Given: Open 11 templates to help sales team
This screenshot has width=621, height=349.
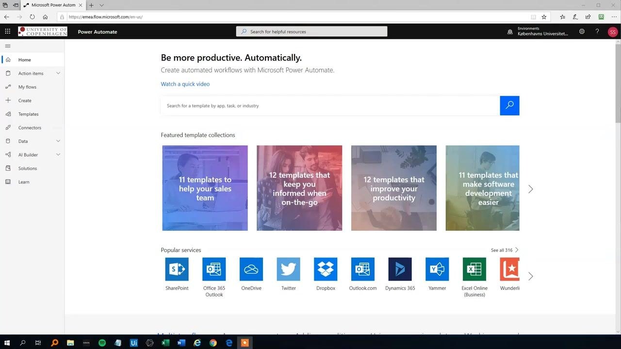Looking at the screenshot, I should point(205,188).
